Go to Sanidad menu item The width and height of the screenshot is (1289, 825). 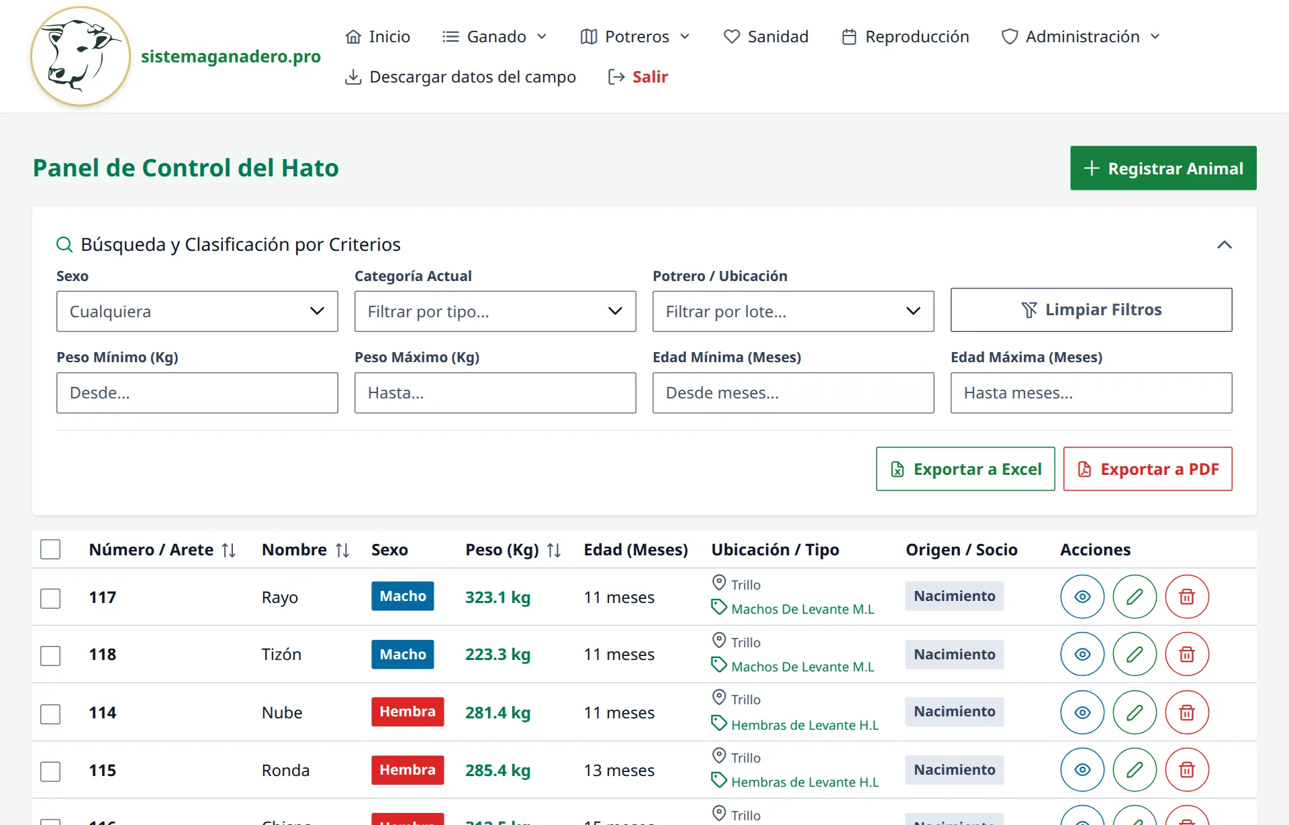[x=766, y=36]
